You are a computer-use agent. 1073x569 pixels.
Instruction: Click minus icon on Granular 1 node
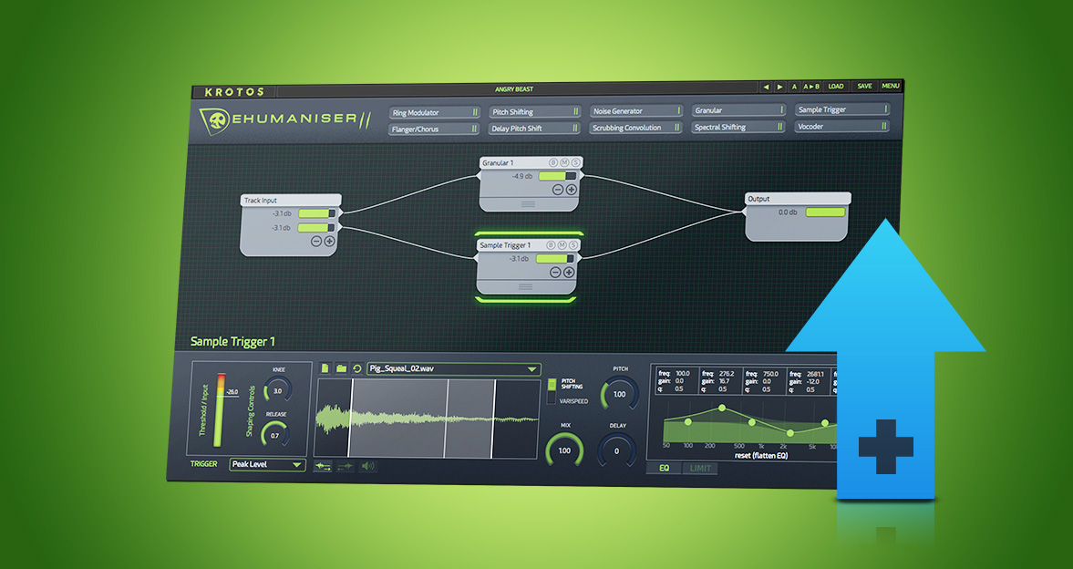(x=558, y=190)
